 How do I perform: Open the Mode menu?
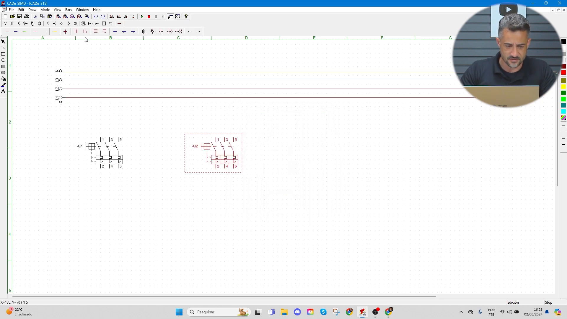45,10
